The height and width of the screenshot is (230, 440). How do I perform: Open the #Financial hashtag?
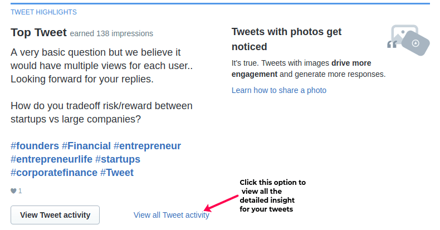point(86,146)
